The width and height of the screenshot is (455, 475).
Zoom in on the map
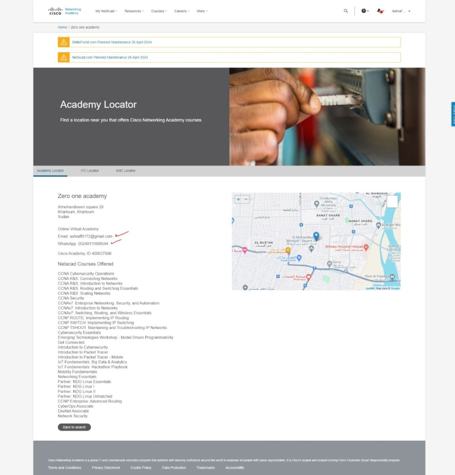pos(238,199)
